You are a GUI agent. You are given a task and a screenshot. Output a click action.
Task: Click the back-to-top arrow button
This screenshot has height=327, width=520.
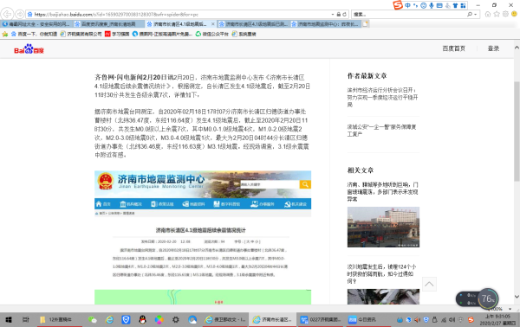429,284
